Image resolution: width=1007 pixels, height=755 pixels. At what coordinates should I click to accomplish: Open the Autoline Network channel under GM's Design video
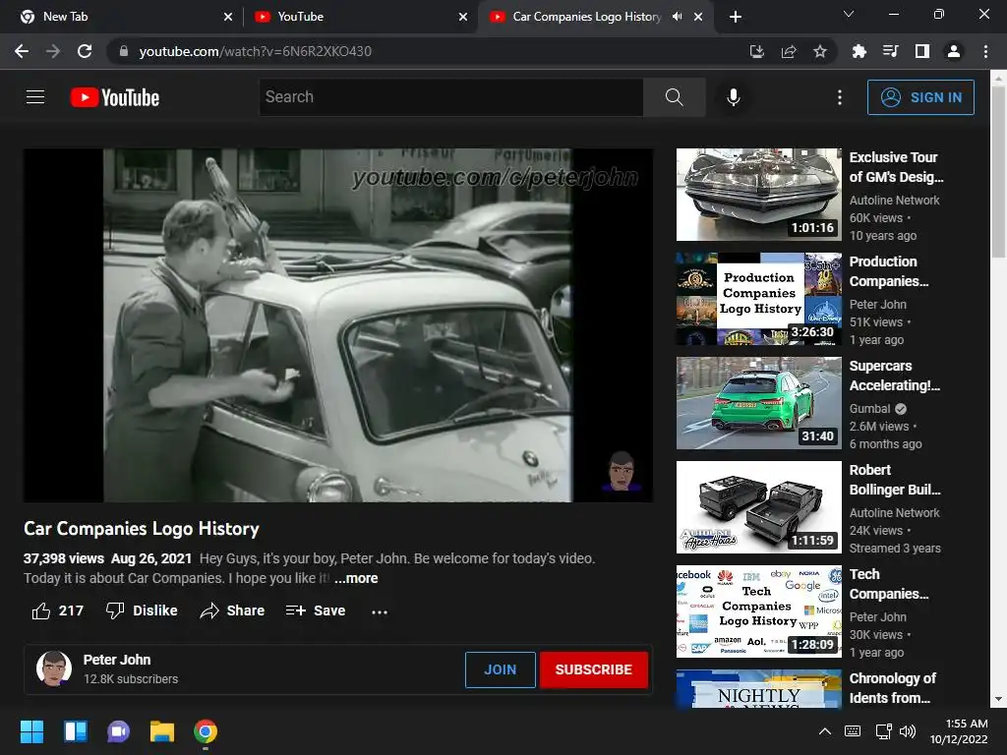[894, 201]
